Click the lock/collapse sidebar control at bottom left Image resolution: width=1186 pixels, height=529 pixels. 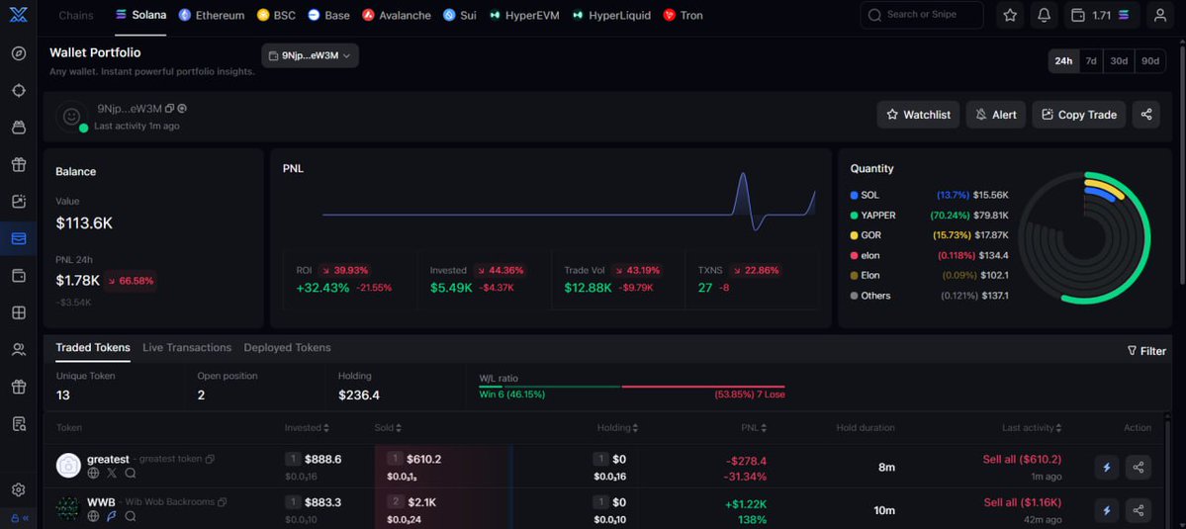19,518
